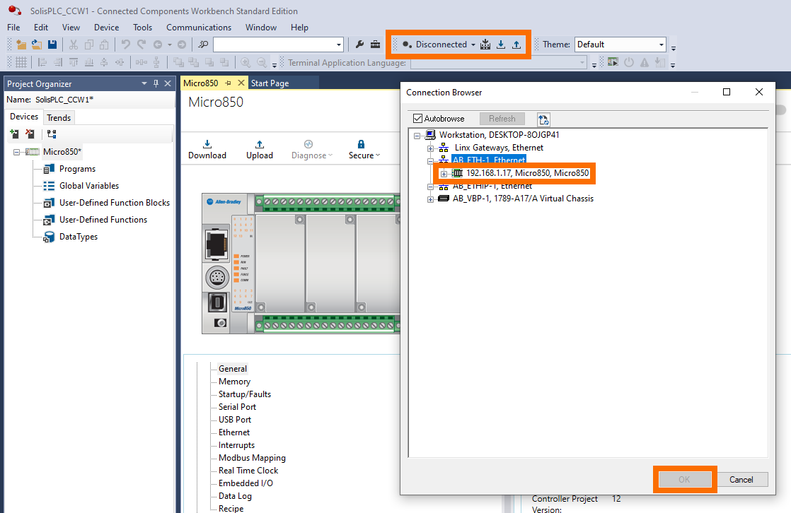Click the simulator run icon near Theme row

click(x=613, y=62)
